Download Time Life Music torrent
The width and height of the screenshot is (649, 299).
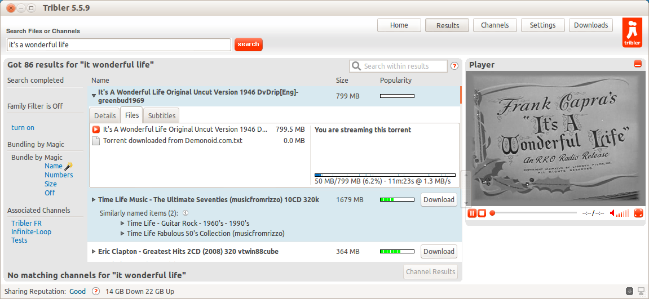[x=439, y=200]
